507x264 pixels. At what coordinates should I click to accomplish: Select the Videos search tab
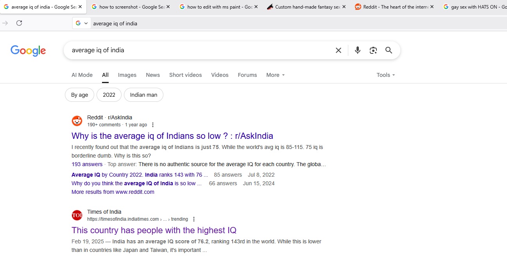pyautogui.click(x=220, y=75)
